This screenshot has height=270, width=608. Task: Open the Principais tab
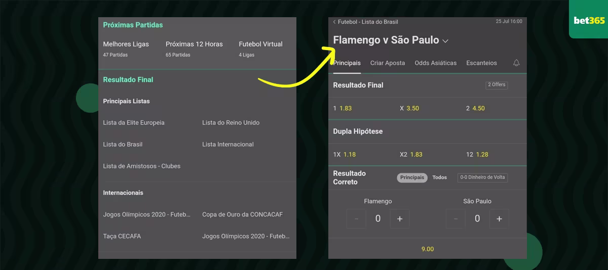tap(347, 63)
